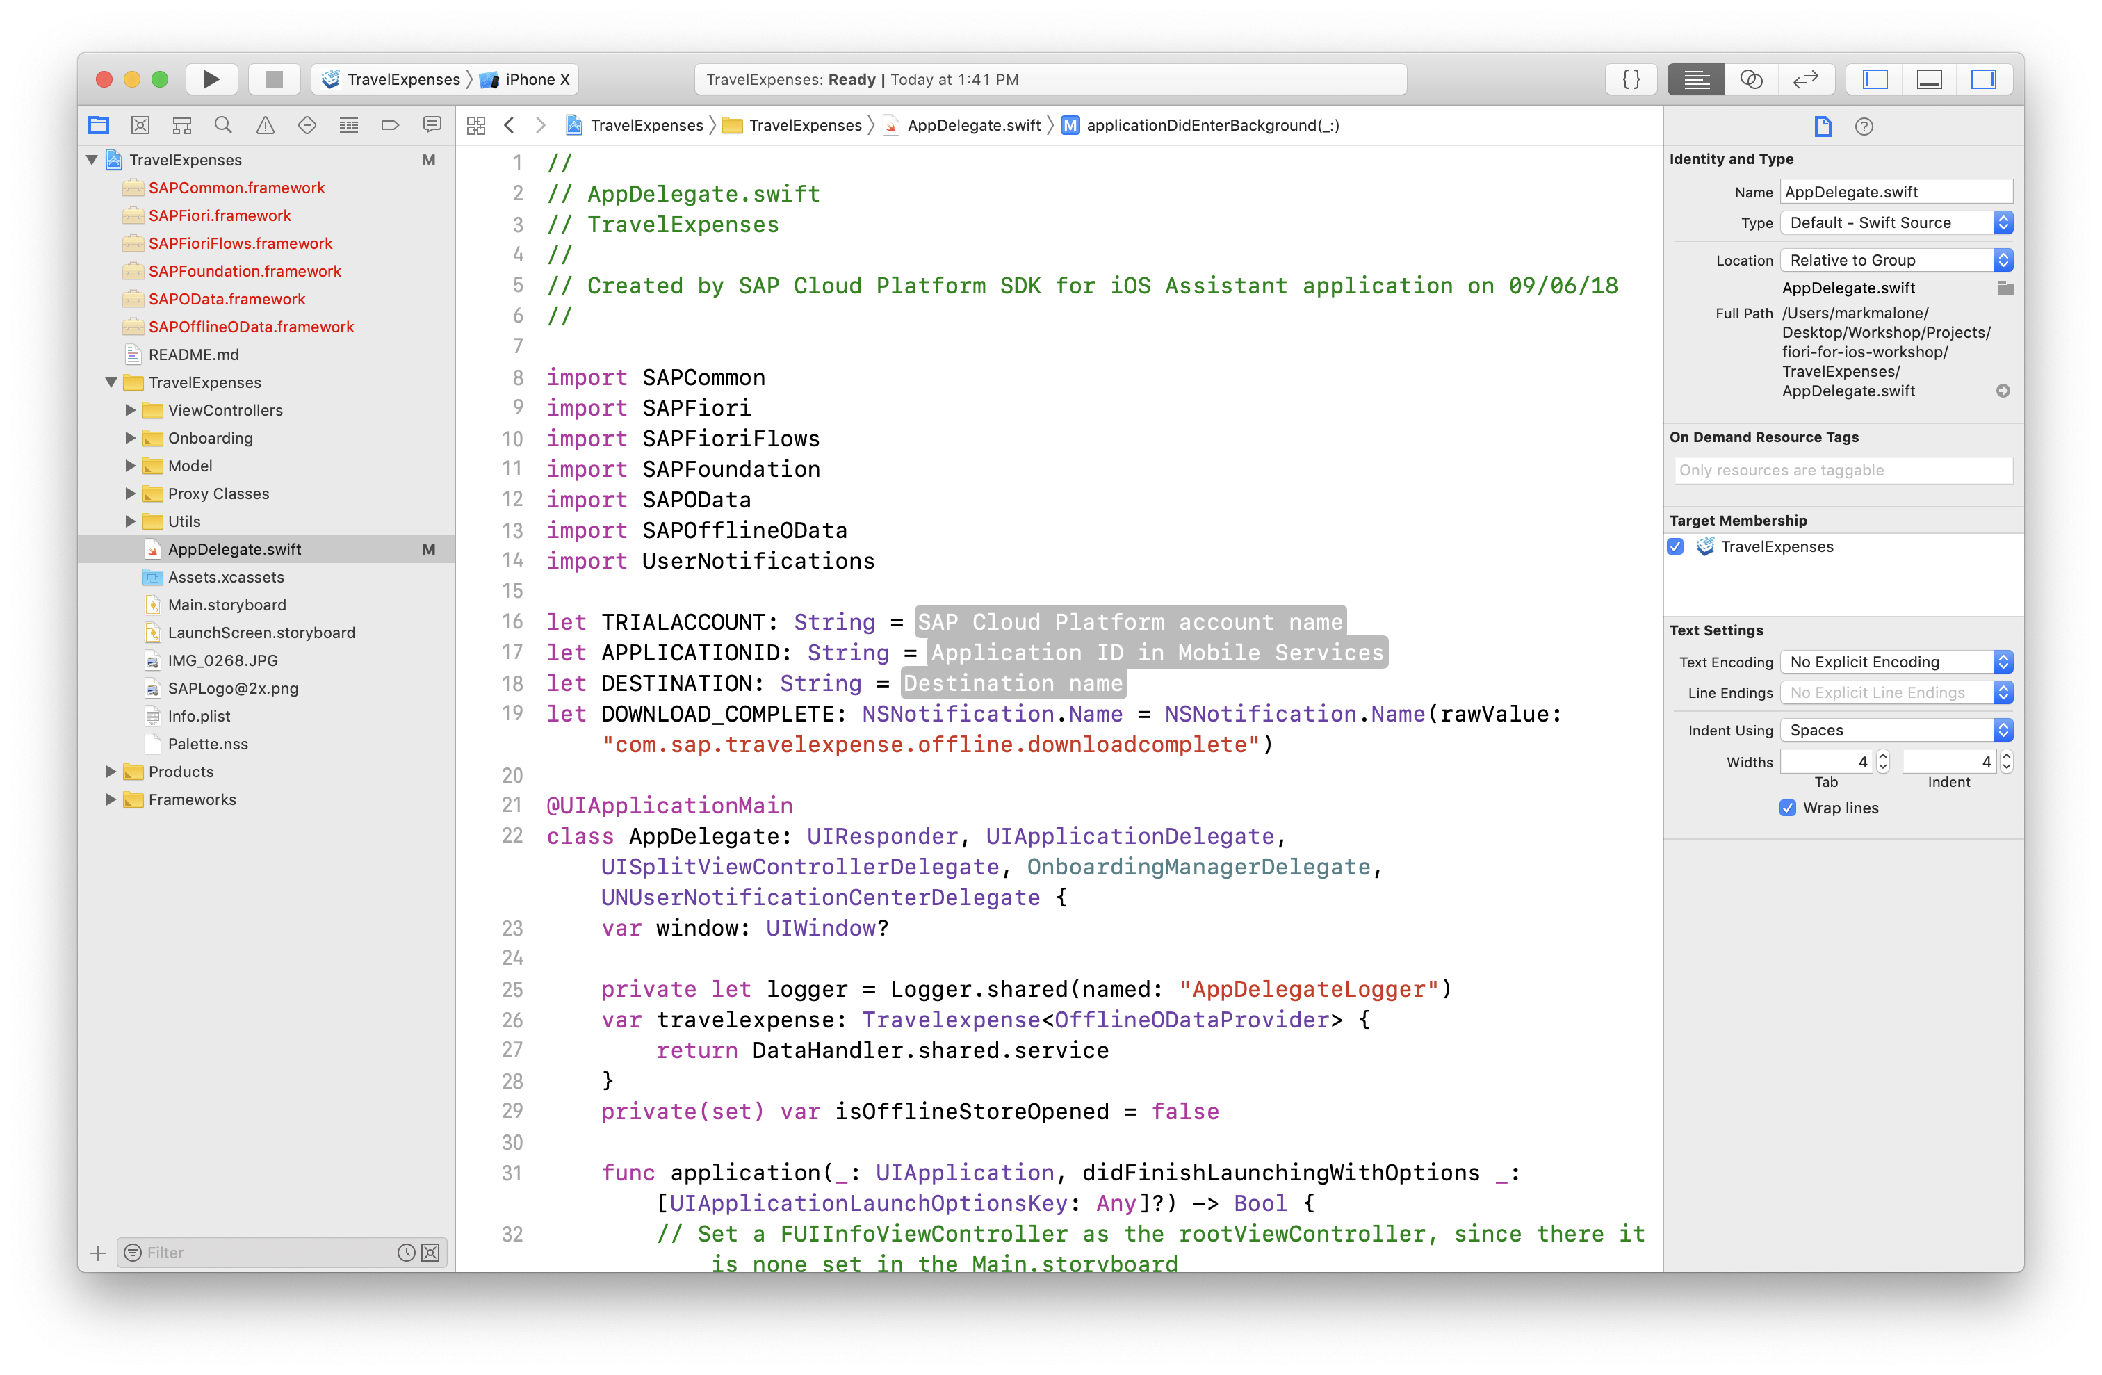This screenshot has height=1375, width=2102.
Task: Select the Quick Help inspector tab
Action: [x=1864, y=127]
